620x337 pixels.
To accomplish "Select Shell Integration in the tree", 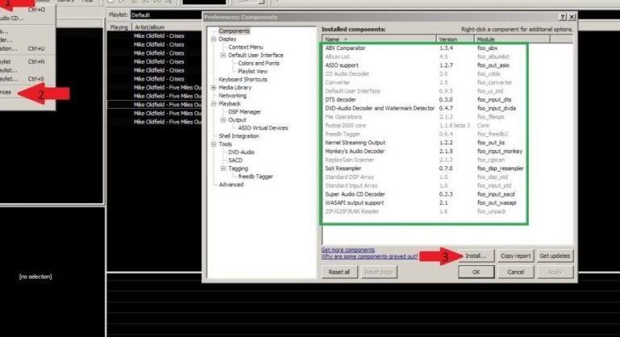I will click(x=239, y=136).
